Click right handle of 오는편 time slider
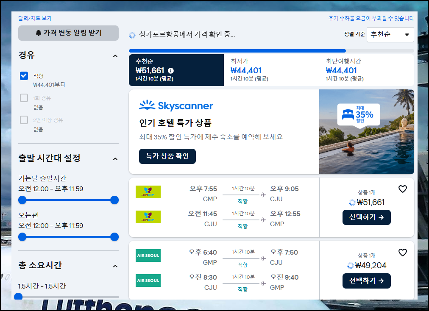 114,237
